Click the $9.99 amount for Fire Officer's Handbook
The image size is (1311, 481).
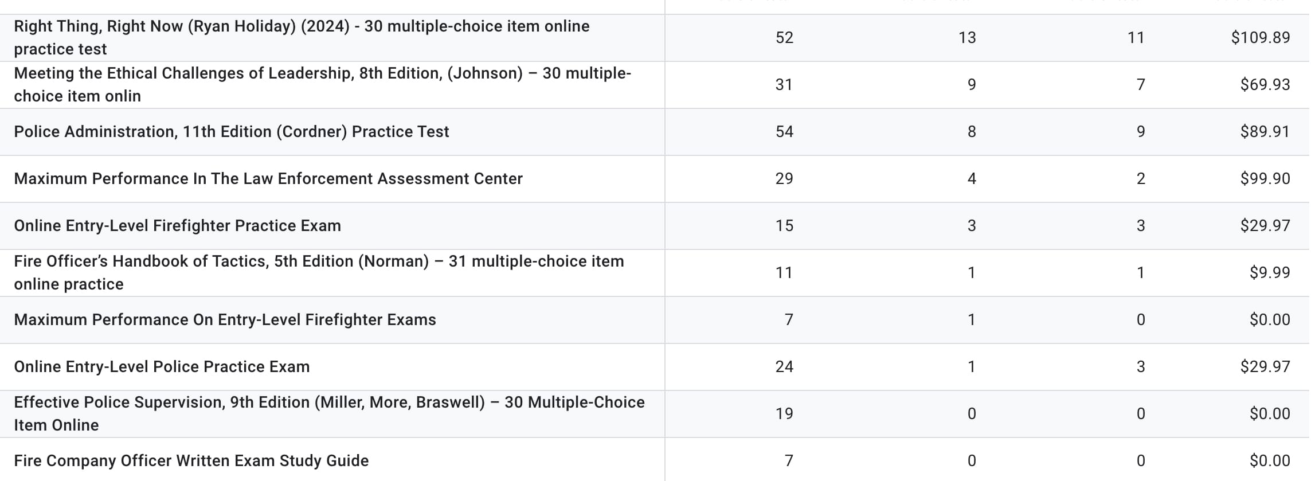[x=1270, y=273]
